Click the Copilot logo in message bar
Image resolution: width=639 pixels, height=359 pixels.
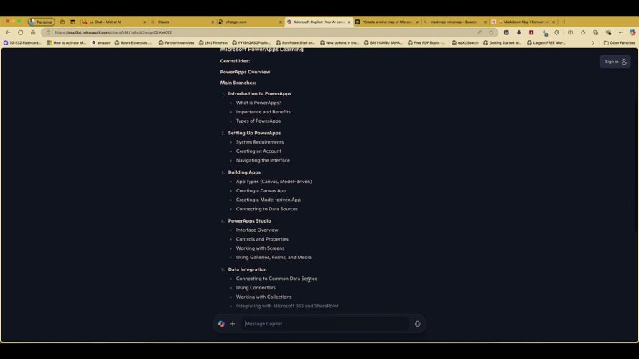click(x=221, y=324)
